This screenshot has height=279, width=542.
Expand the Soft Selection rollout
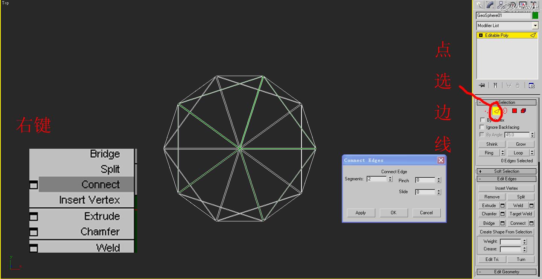(x=506, y=171)
